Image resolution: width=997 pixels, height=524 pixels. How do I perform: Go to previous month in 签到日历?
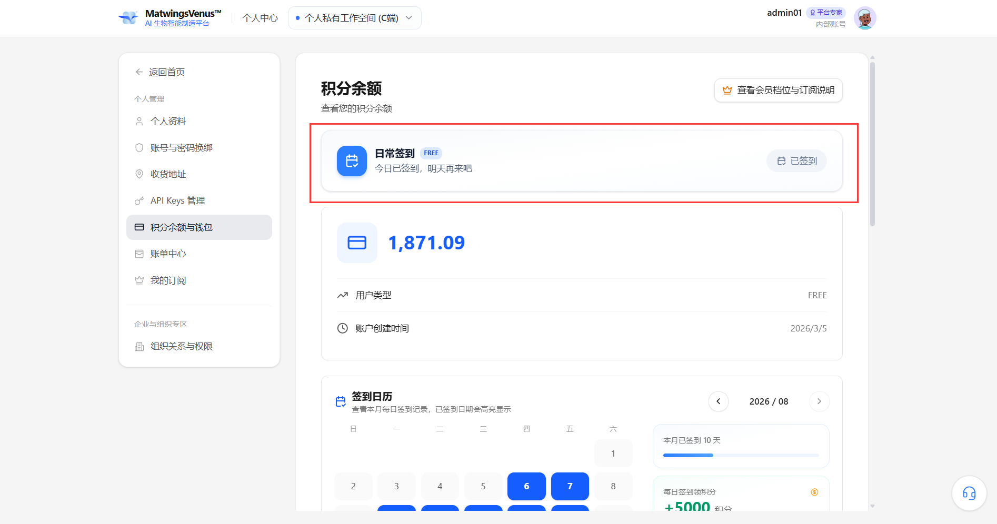(x=719, y=401)
